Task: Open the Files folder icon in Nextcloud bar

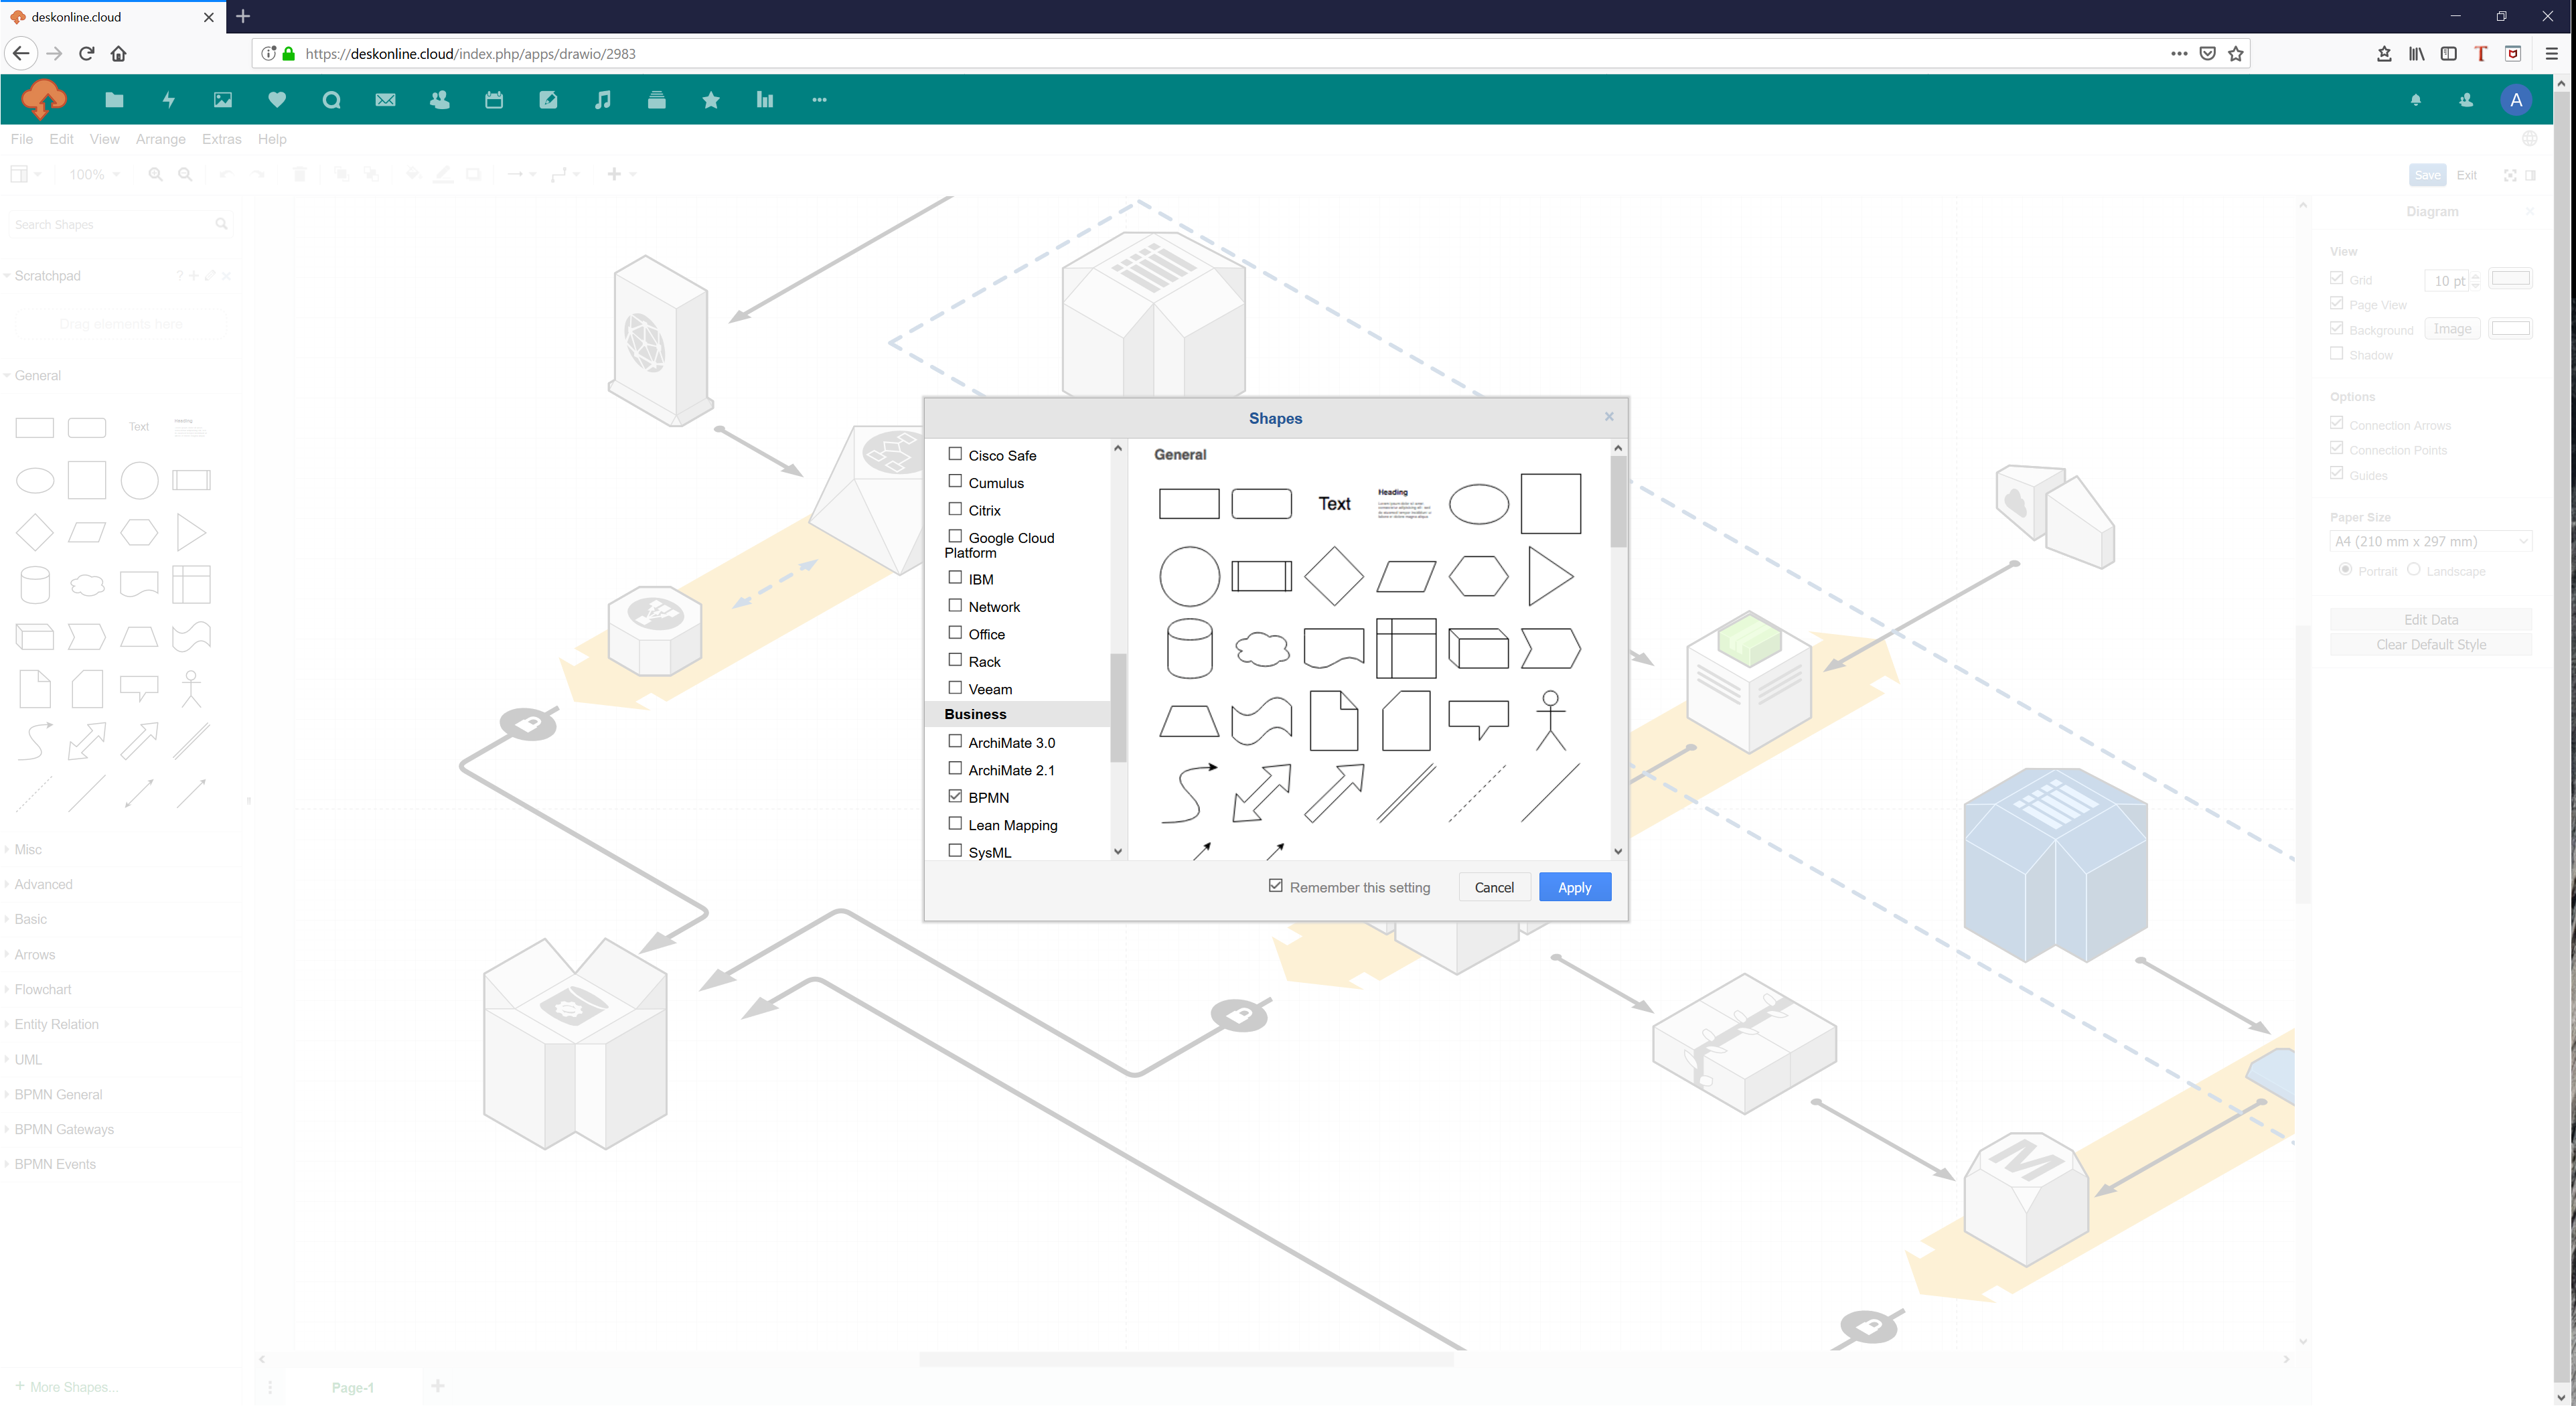Action: 114,100
